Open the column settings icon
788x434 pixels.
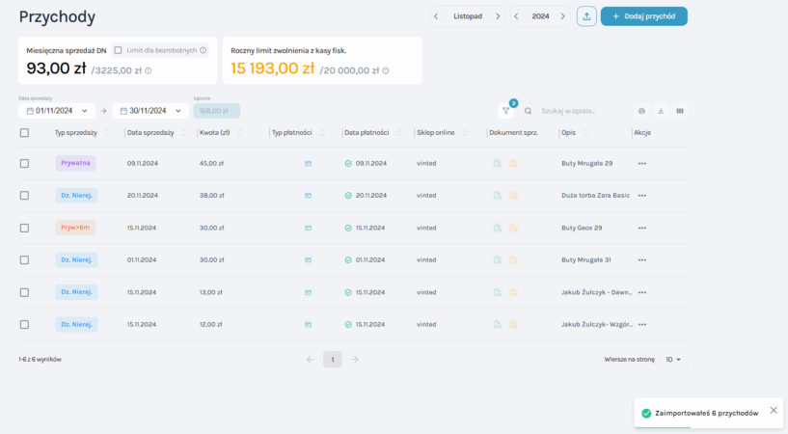coord(680,111)
